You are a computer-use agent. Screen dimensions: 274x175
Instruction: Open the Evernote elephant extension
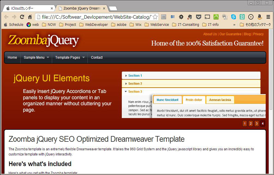point(190,17)
